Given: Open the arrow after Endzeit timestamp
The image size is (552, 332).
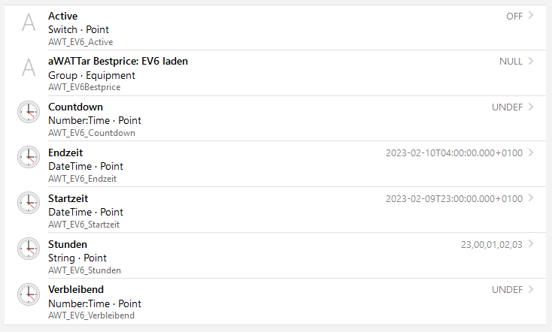Looking at the screenshot, I should pos(531,152).
